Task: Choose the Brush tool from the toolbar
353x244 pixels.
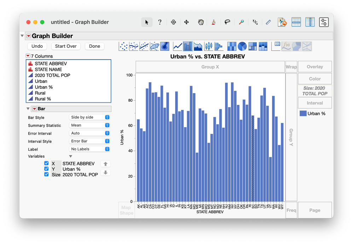Action: coord(213,22)
